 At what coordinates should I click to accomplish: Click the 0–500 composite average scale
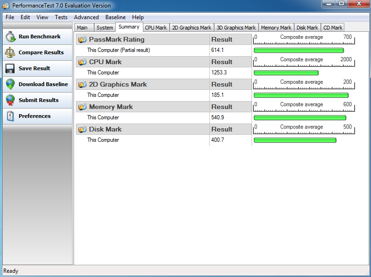[x=304, y=129]
